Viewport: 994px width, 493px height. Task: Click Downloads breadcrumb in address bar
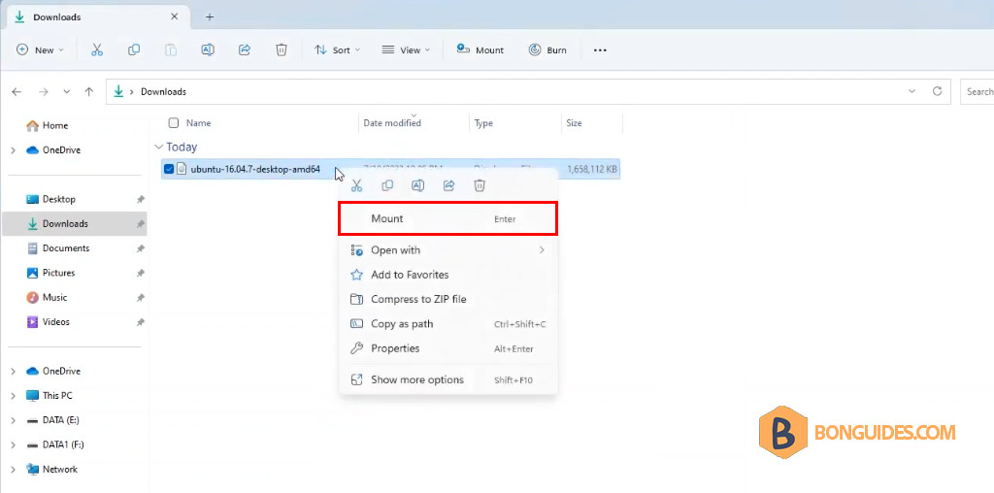tap(163, 92)
